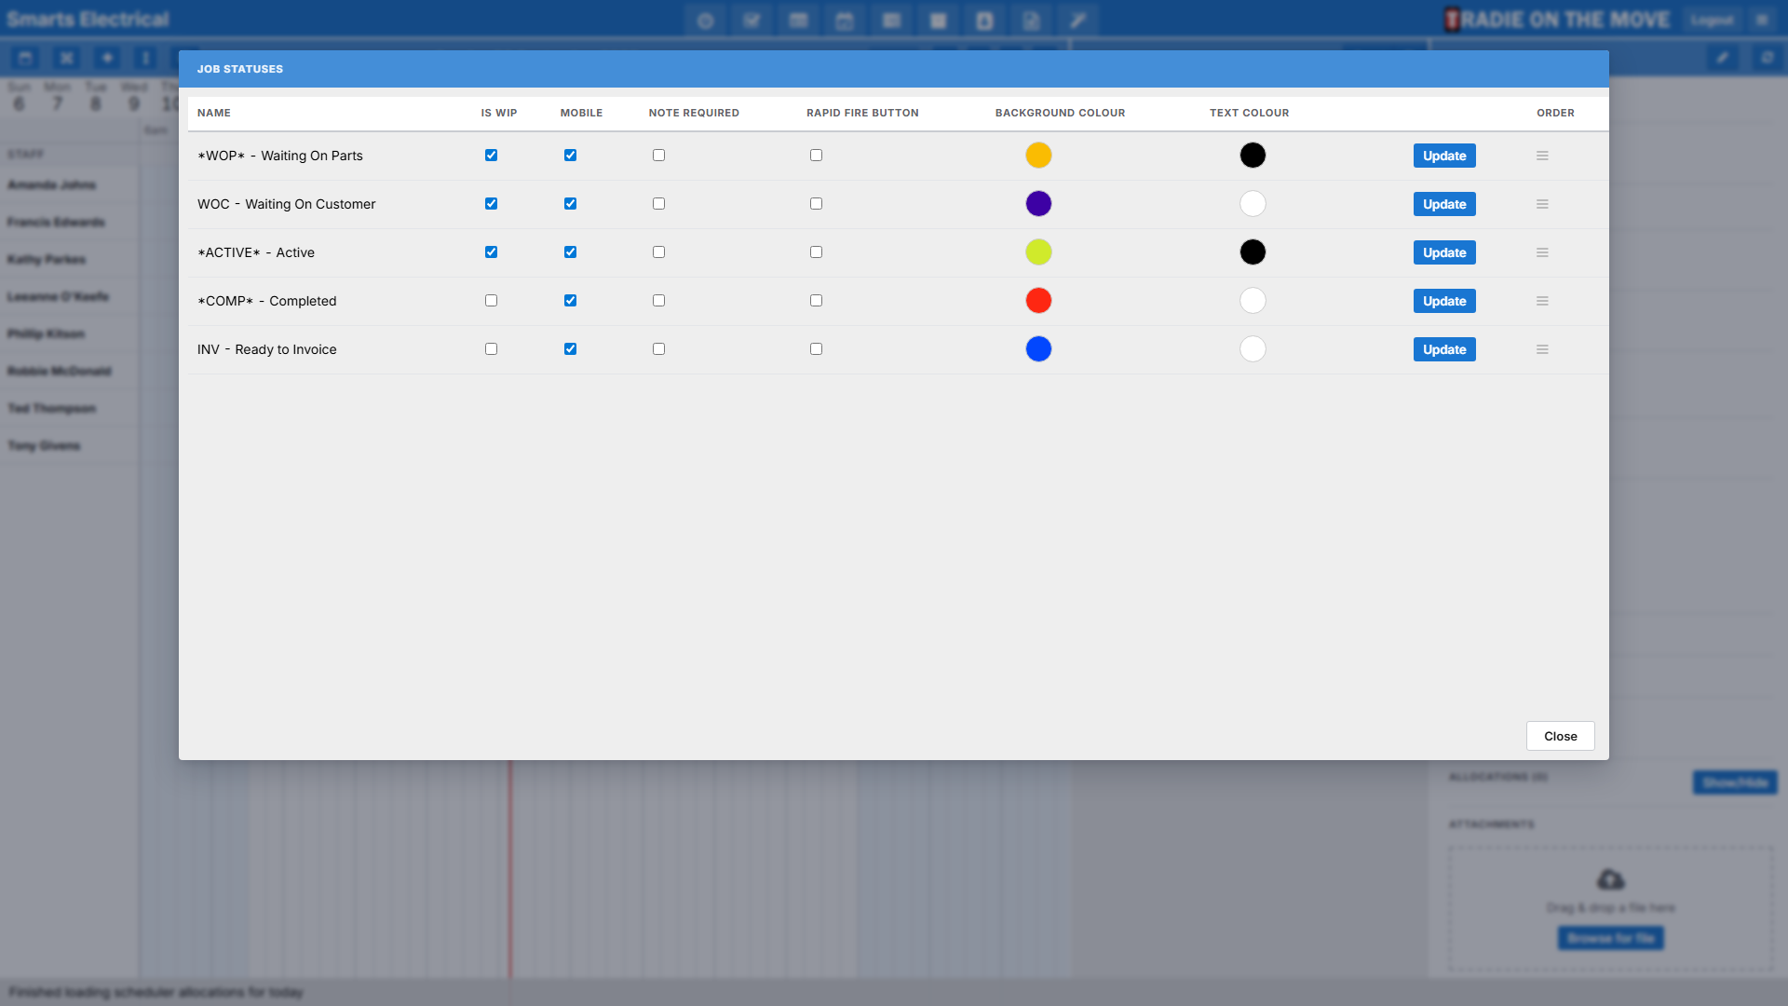Untick Mobile for Ready to Invoice
The width and height of the screenshot is (1788, 1006).
click(x=570, y=349)
